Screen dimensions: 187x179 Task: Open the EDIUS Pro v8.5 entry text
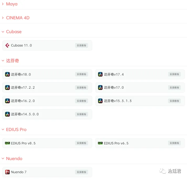[x=23, y=143]
